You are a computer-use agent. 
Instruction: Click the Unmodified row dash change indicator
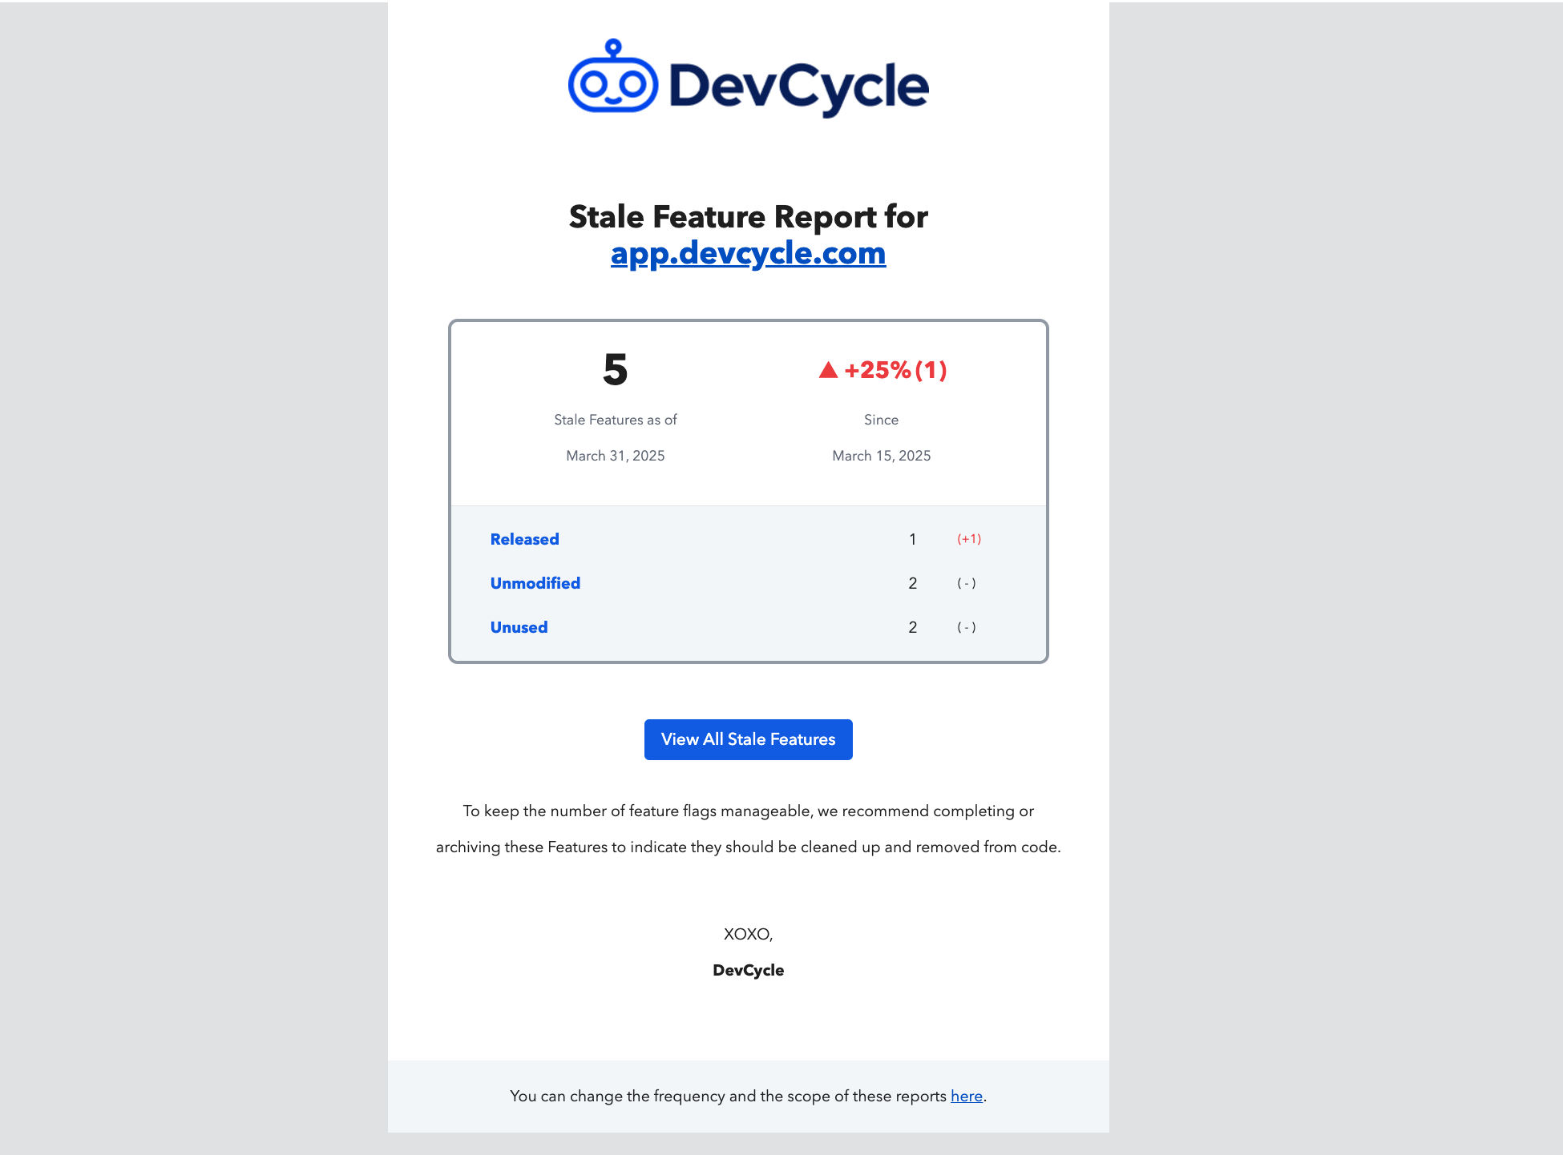coord(966,583)
